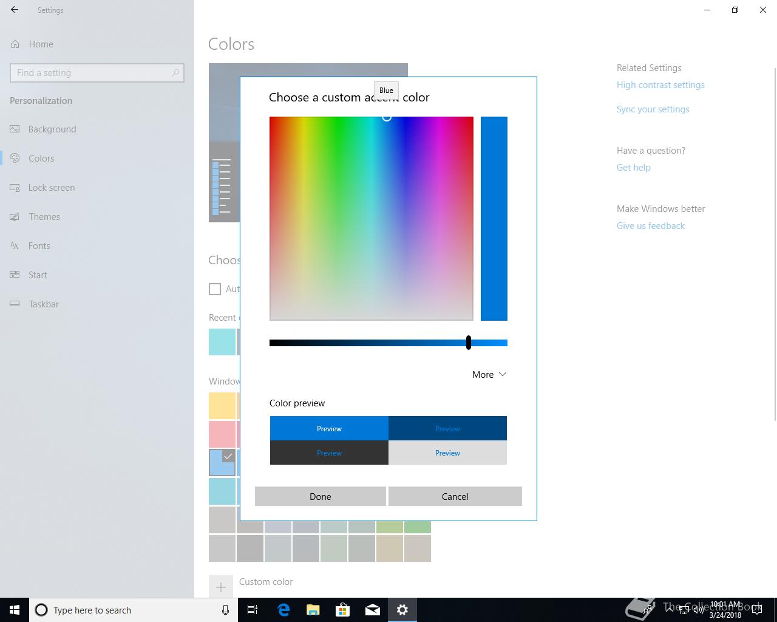Click the plus icon for Custom color
Viewport: 777px width, 622px height.
(221, 587)
